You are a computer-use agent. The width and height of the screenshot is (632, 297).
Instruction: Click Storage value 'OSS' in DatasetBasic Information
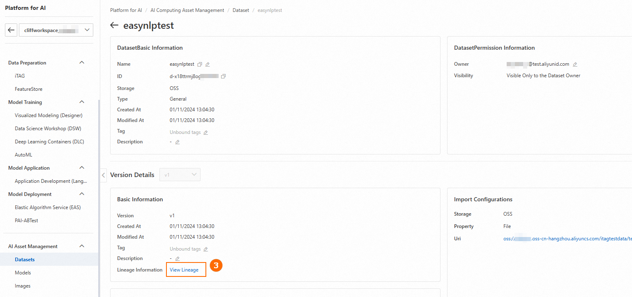[174, 88]
